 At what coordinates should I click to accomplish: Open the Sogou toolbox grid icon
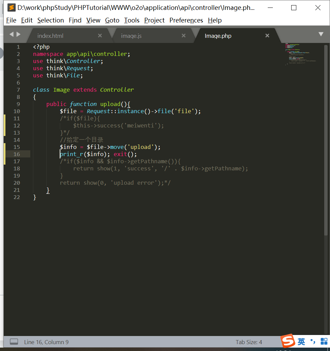point(324,341)
